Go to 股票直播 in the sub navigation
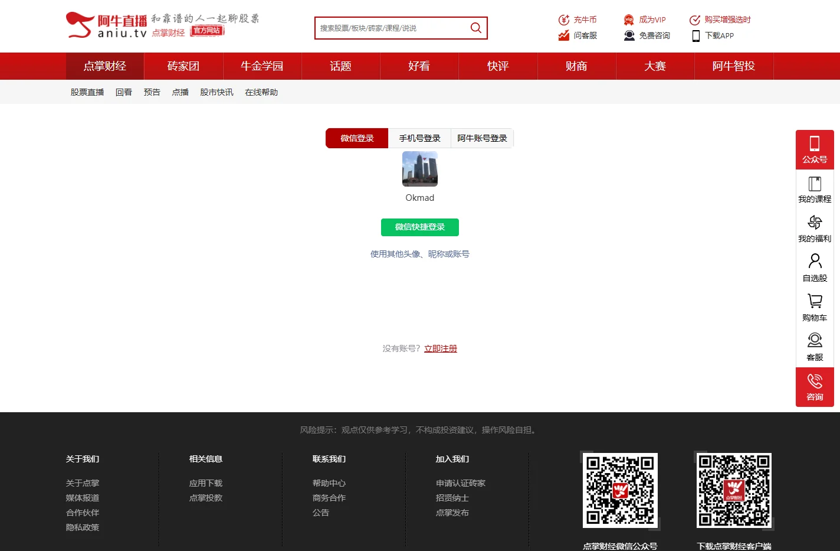This screenshot has width=840, height=551. 87,92
